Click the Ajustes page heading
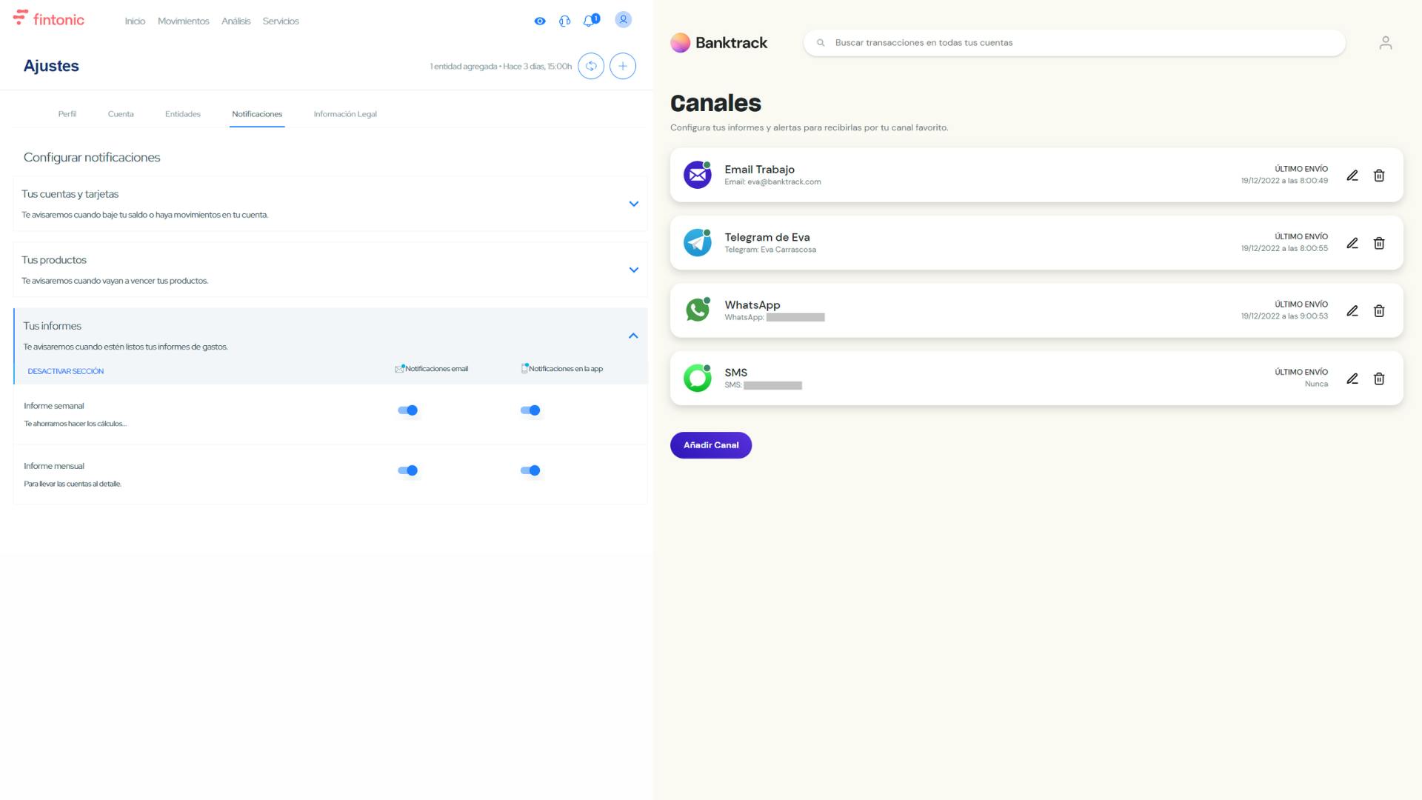Viewport: 1422px width, 800px height. pyautogui.click(x=51, y=66)
